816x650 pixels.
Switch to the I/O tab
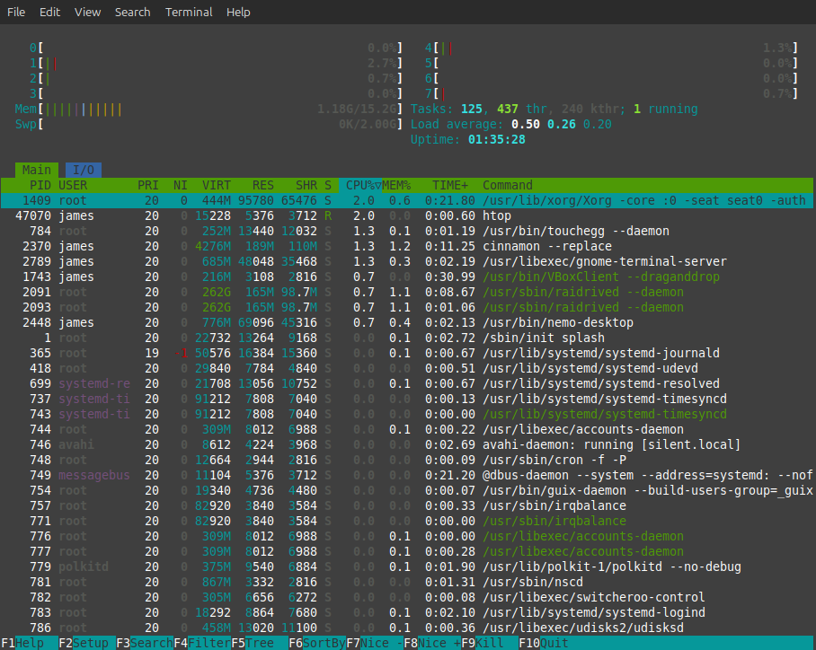tap(84, 170)
